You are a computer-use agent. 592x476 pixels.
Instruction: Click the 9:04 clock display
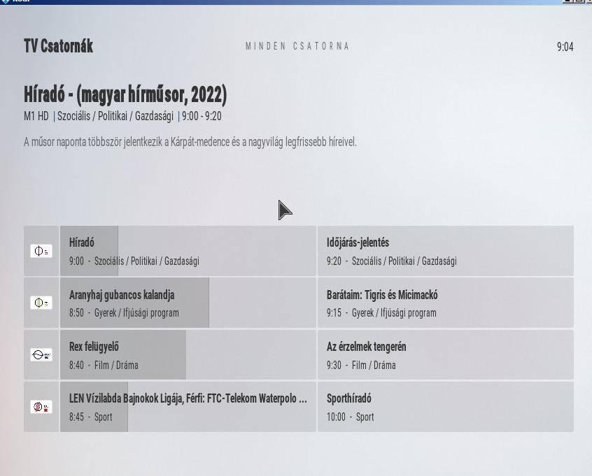click(565, 47)
